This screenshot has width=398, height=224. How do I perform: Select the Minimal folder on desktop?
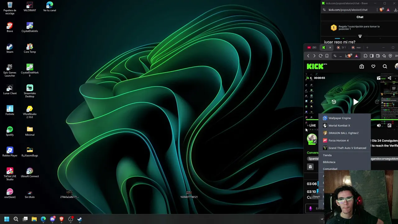[30, 131]
